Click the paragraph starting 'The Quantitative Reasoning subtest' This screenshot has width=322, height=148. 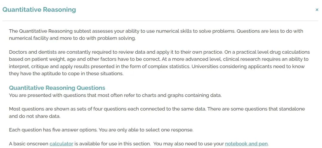click(x=156, y=35)
